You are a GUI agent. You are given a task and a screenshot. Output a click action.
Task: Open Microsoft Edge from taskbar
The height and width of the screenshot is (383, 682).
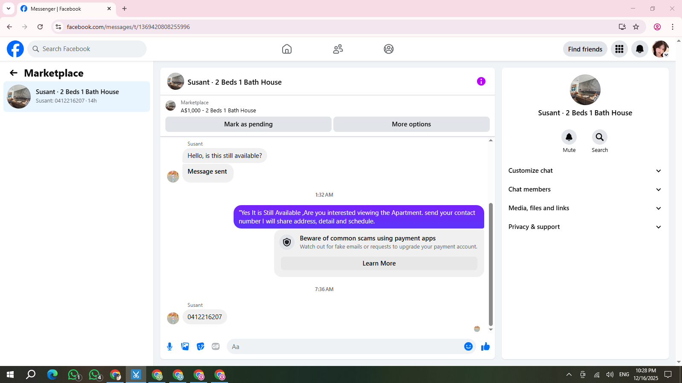pos(52,374)
